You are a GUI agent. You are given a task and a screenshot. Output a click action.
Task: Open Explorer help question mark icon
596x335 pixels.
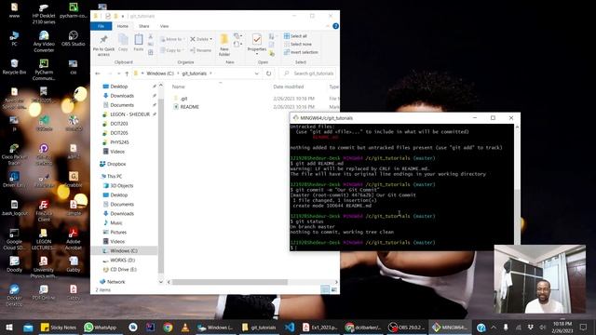click(x=335, y=26)
